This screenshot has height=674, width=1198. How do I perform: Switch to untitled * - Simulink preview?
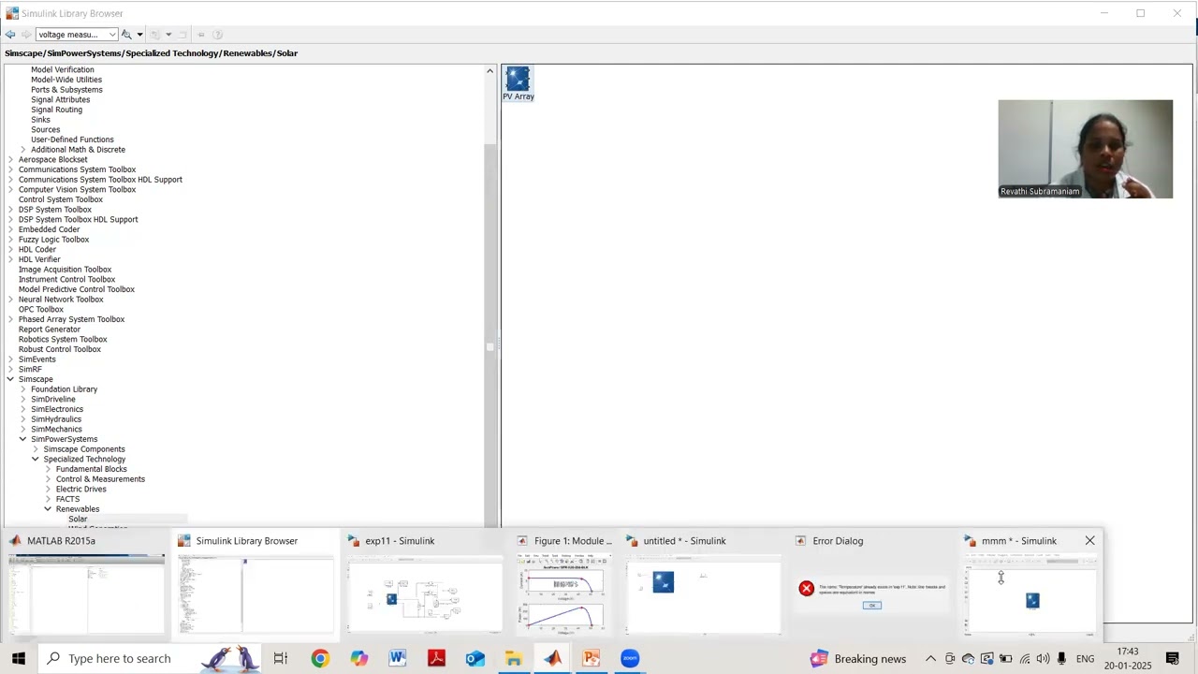(703, 584)
